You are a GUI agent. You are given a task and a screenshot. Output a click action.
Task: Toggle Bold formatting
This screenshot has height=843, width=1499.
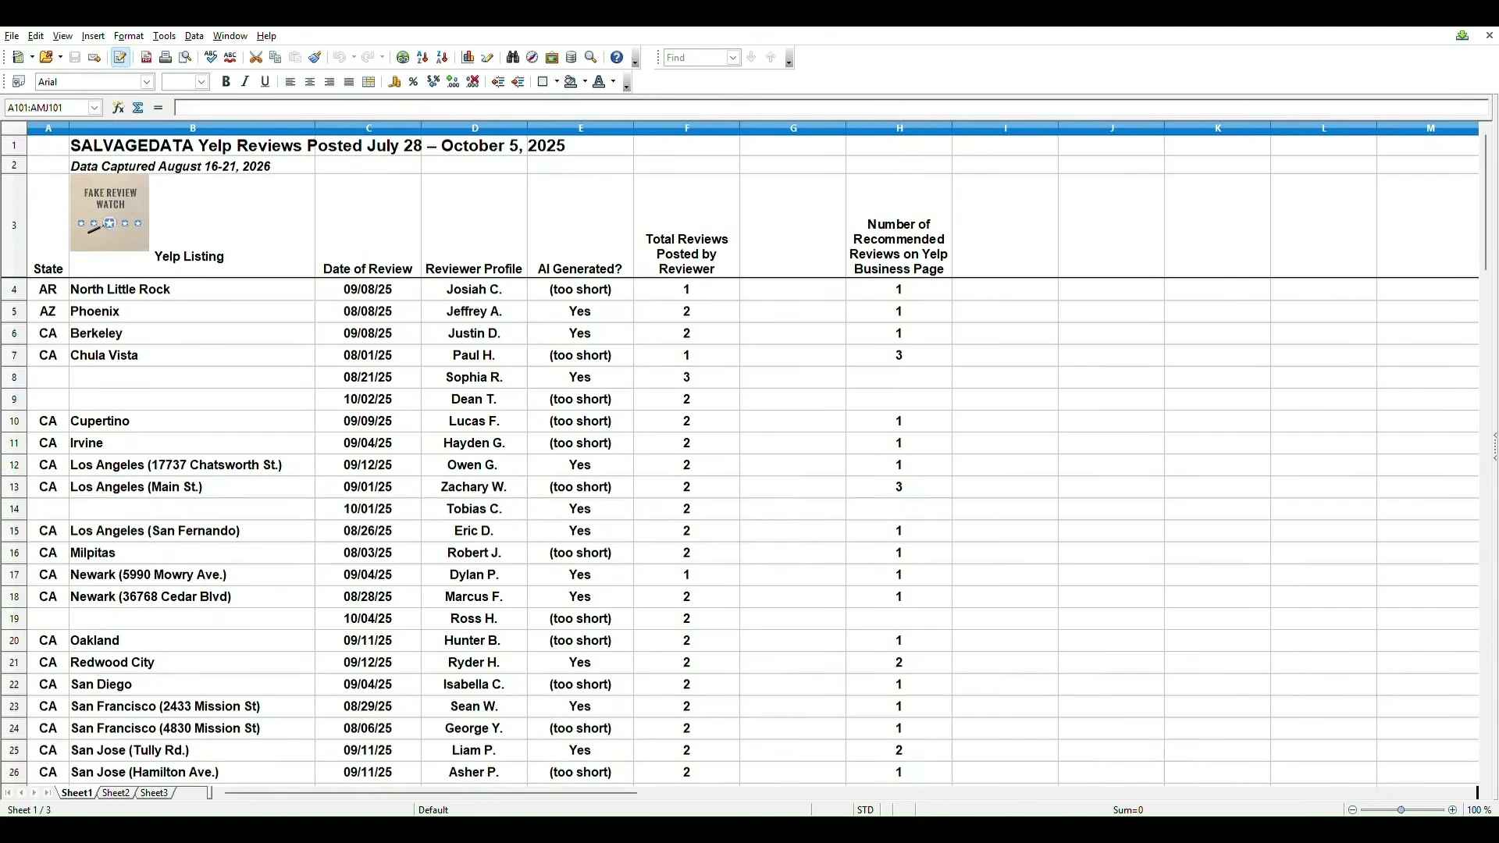click(x=226, y=82)
